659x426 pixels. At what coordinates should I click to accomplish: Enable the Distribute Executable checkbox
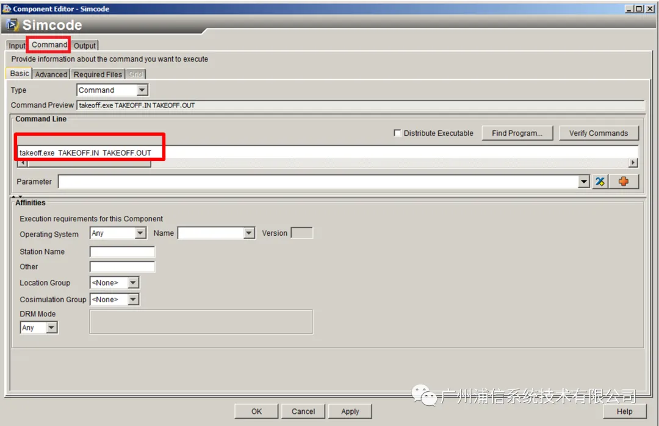[397, 133]
